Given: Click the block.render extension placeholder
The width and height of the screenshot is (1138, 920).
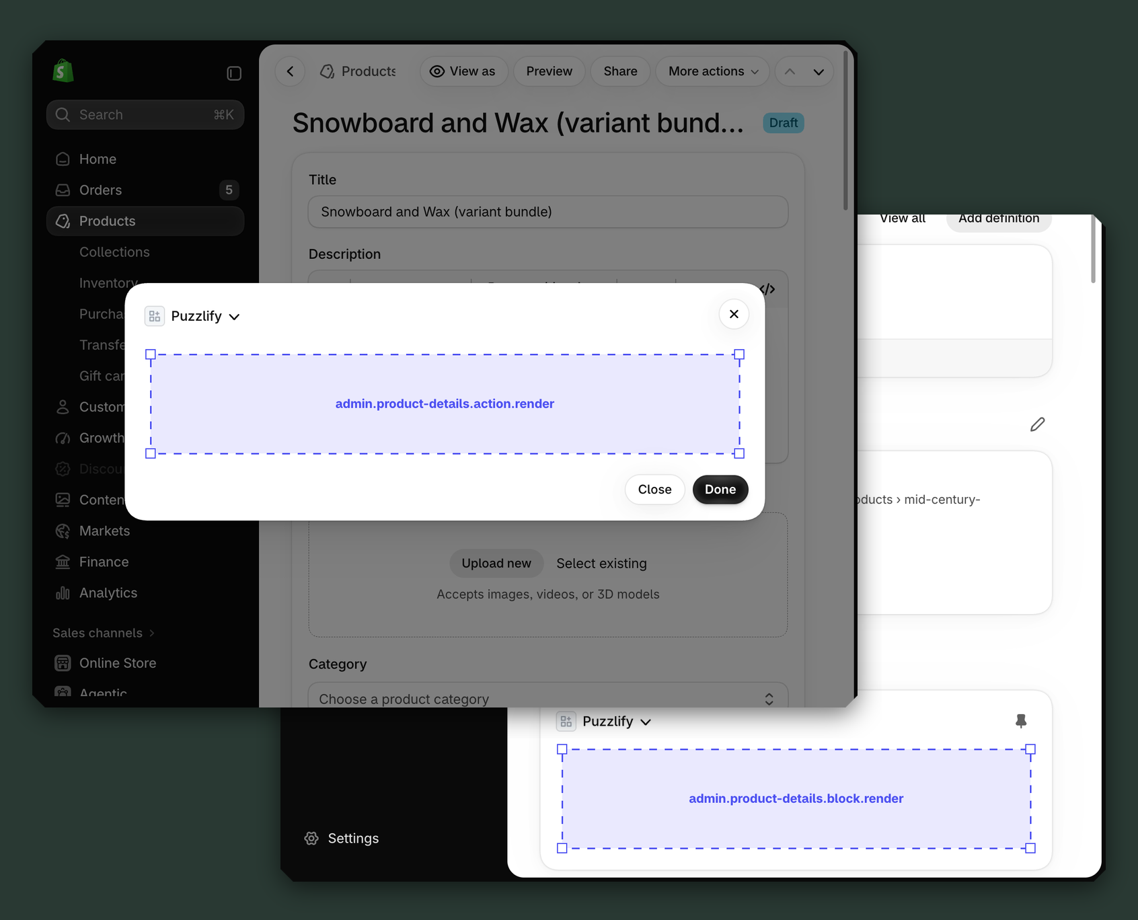Looking at the screenshot, I should coord(796,799).
